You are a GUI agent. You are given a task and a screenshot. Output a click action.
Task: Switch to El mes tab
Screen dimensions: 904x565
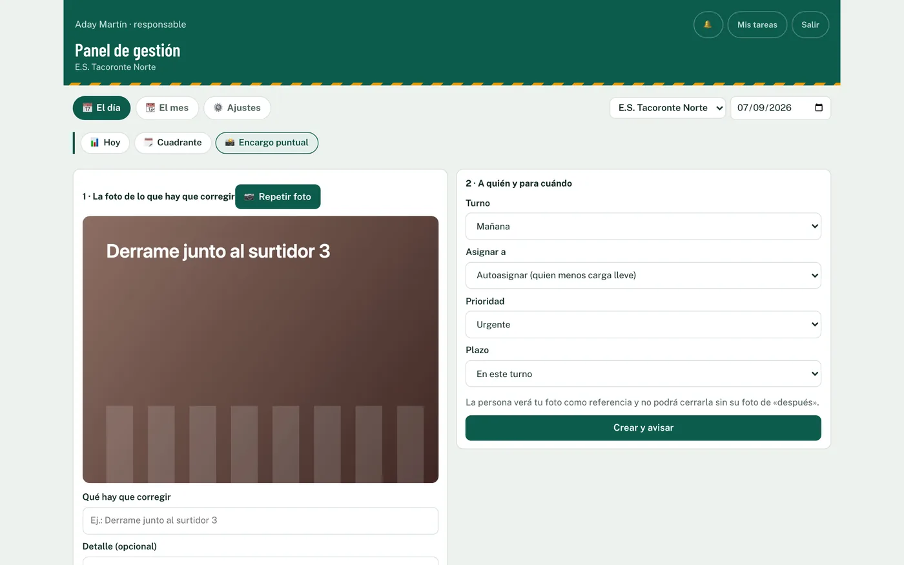(x=167, y=108)
